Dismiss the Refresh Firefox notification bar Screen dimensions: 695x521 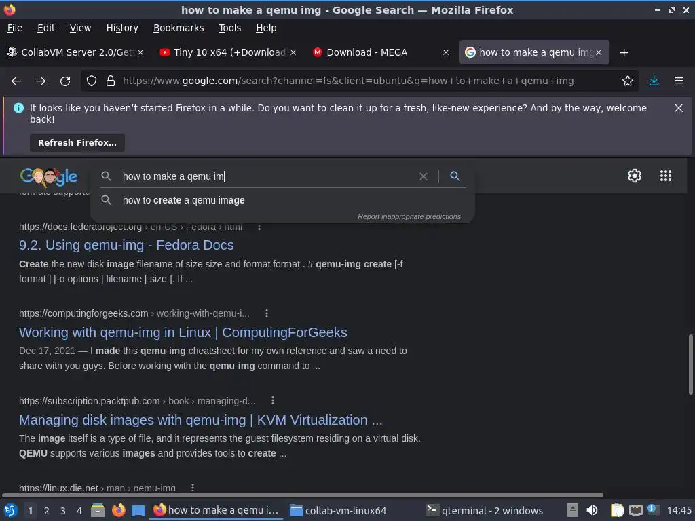[x=679, y=108]
